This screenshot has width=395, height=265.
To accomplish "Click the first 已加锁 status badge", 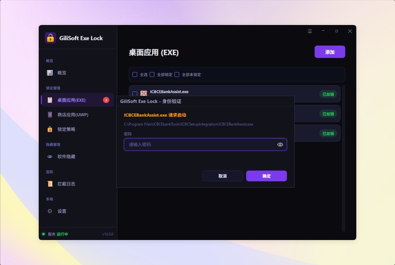I will (328, 94).
